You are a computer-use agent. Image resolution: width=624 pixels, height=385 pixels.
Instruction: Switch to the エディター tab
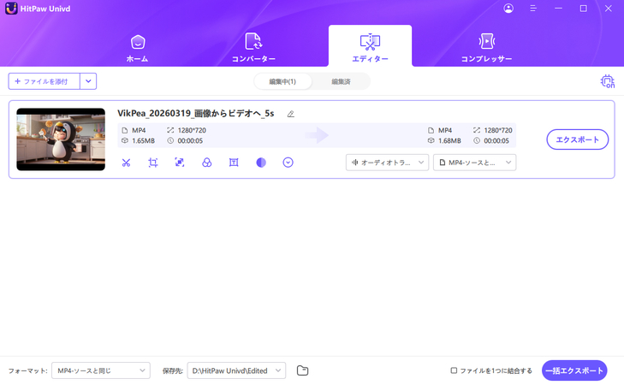pyautogui.click(x=370, y=46)
